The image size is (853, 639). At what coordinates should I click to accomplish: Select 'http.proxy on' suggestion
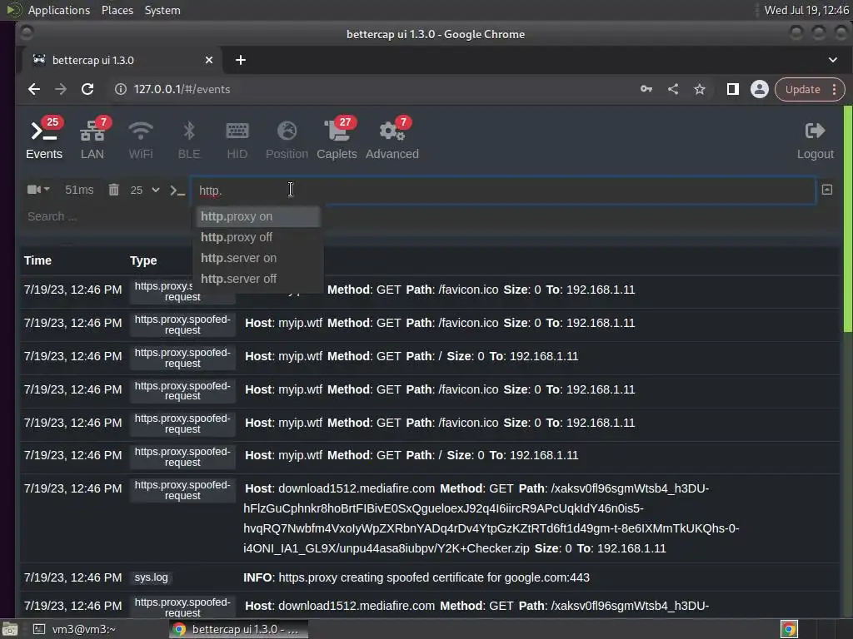point(258,216)
